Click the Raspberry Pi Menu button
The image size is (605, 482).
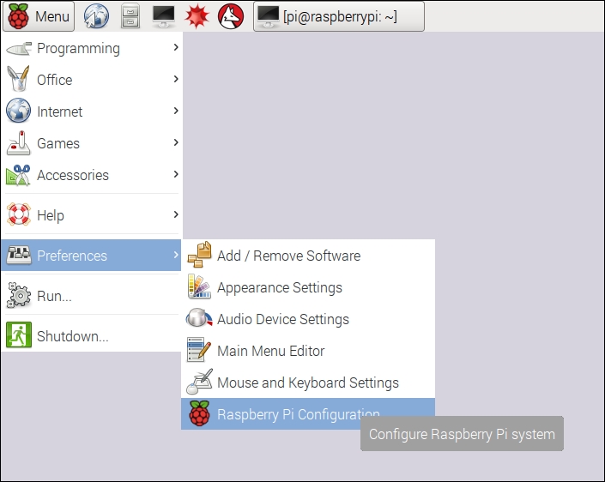[x=39, y=16]
